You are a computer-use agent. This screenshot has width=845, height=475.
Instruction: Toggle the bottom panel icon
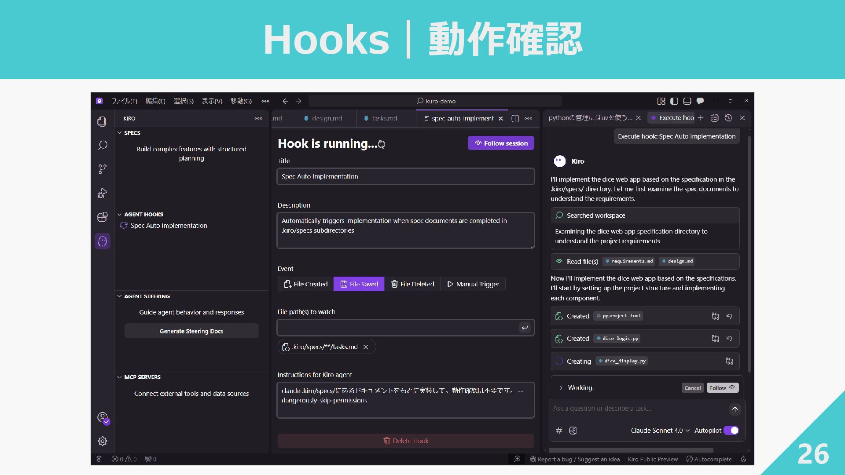point(687,101)
